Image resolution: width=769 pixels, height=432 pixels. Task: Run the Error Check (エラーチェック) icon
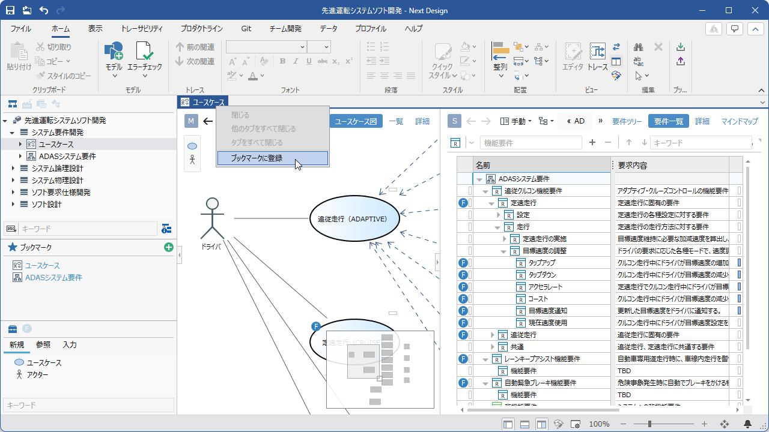coord(145,52)
